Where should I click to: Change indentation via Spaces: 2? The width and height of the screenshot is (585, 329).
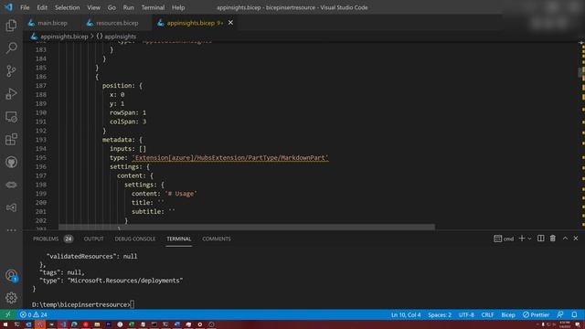coord(440,314)
